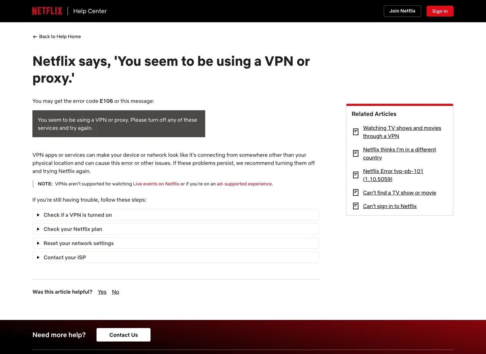Click the document icon beside Netflix thinks I'm in a different country
Image resolution: width=486 pixels, height=354 pixels.
pos(356,153)
